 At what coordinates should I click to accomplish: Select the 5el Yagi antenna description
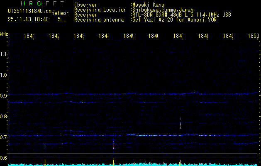pos(174,20)
